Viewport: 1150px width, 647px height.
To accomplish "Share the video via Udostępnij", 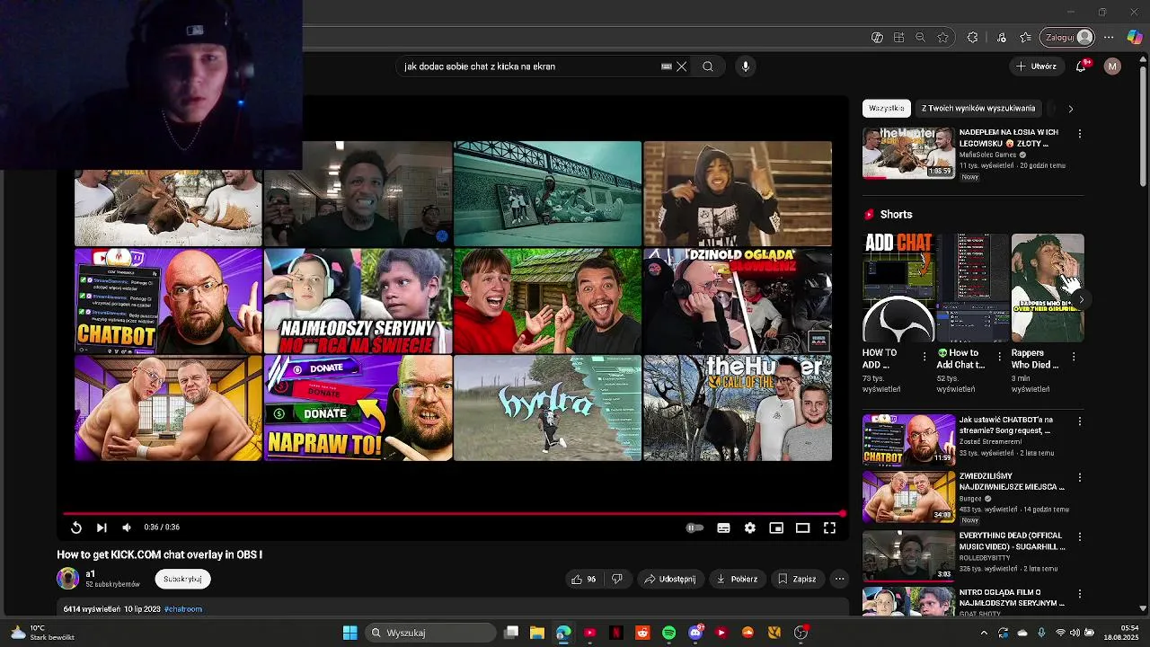I will (670, 580).
